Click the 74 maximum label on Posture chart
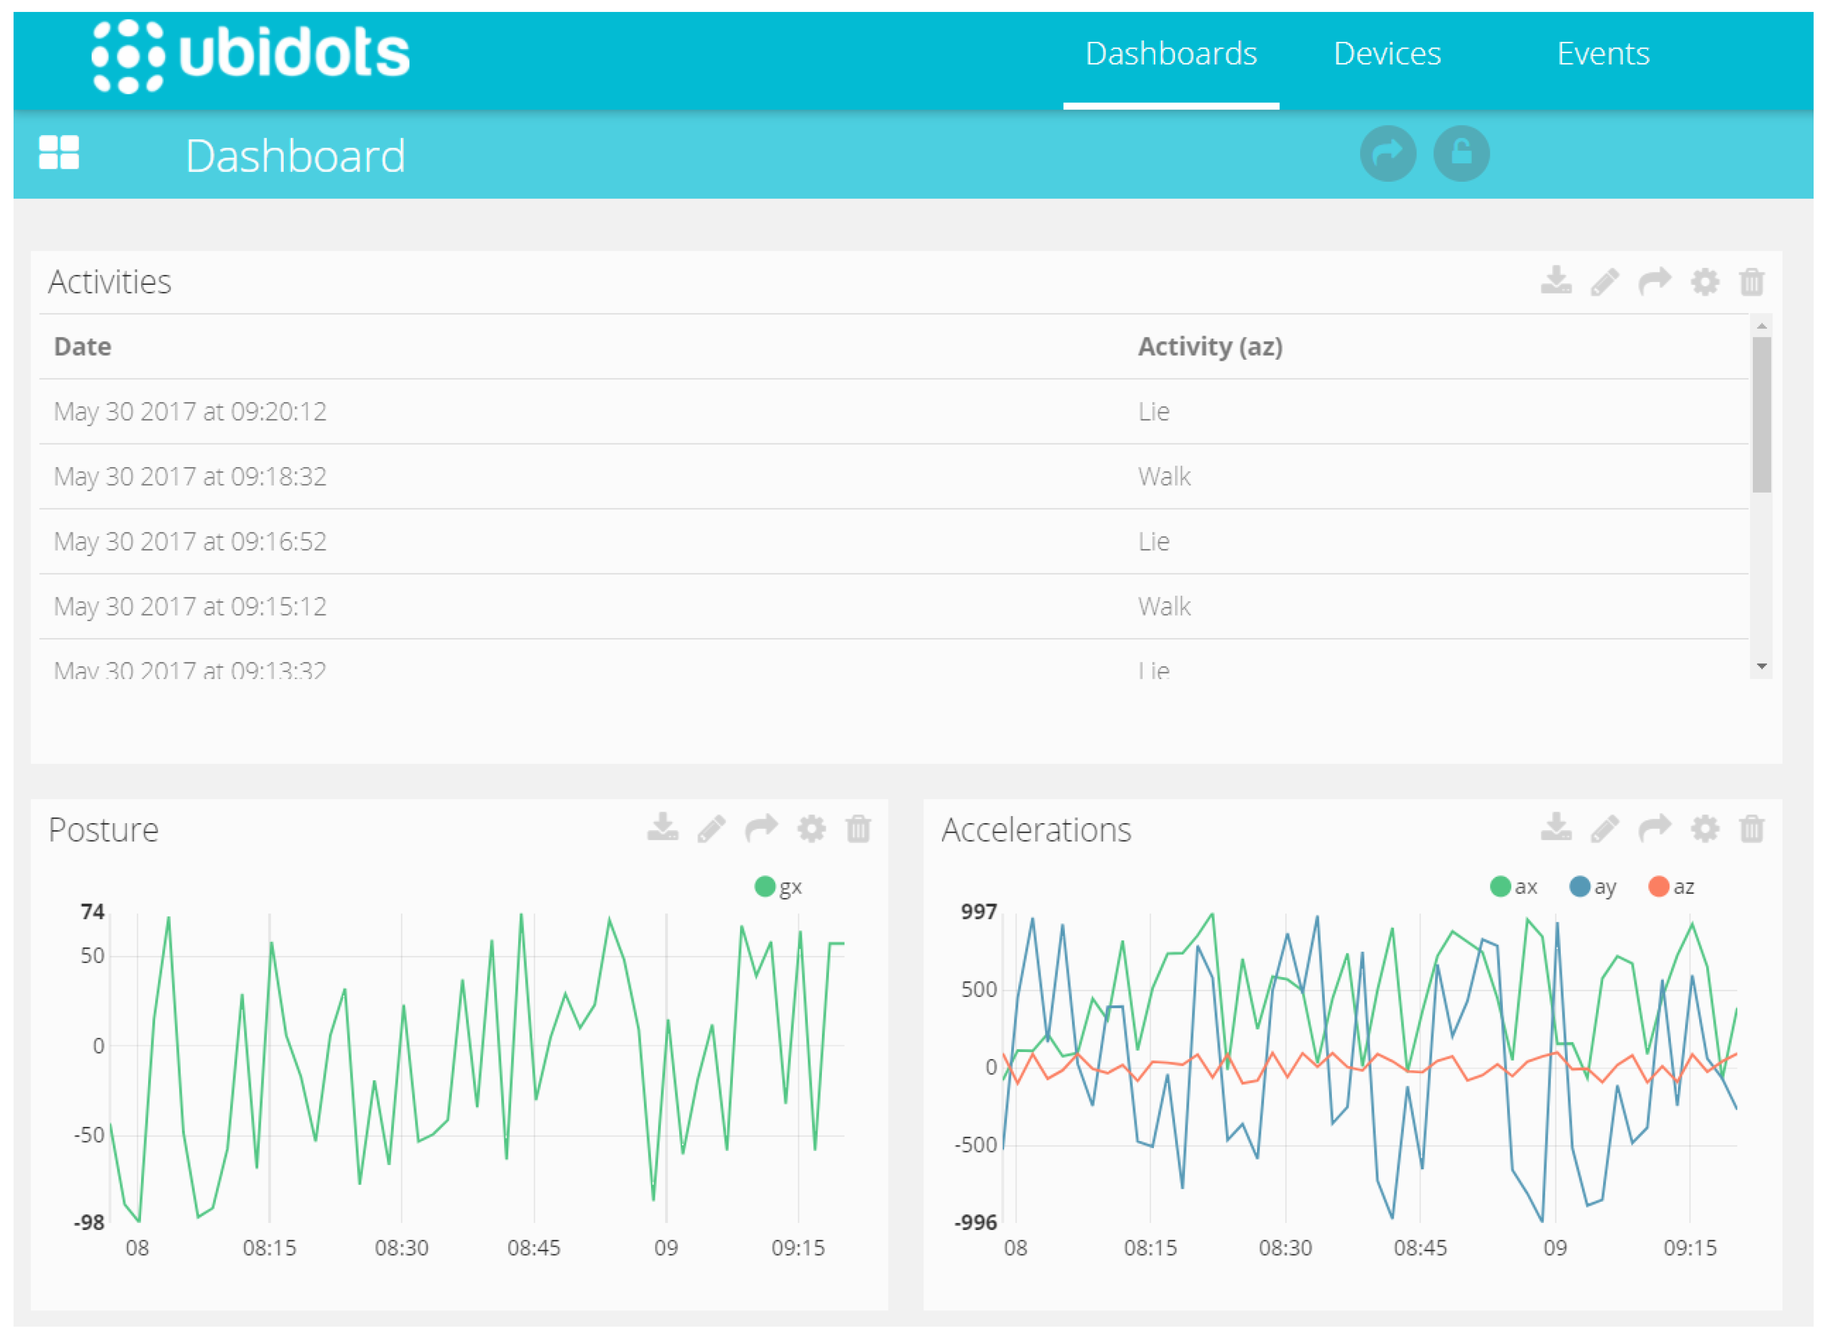 93,912
